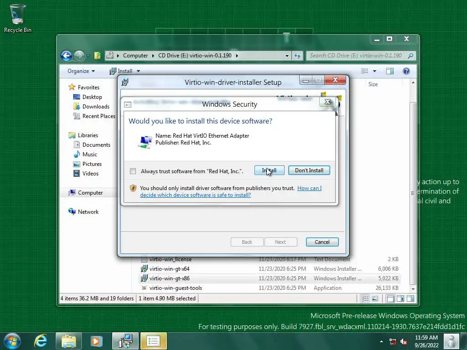Tick Always trust software from Red Hat
This screenshot has width=467, height=350.
pos(133,171)
